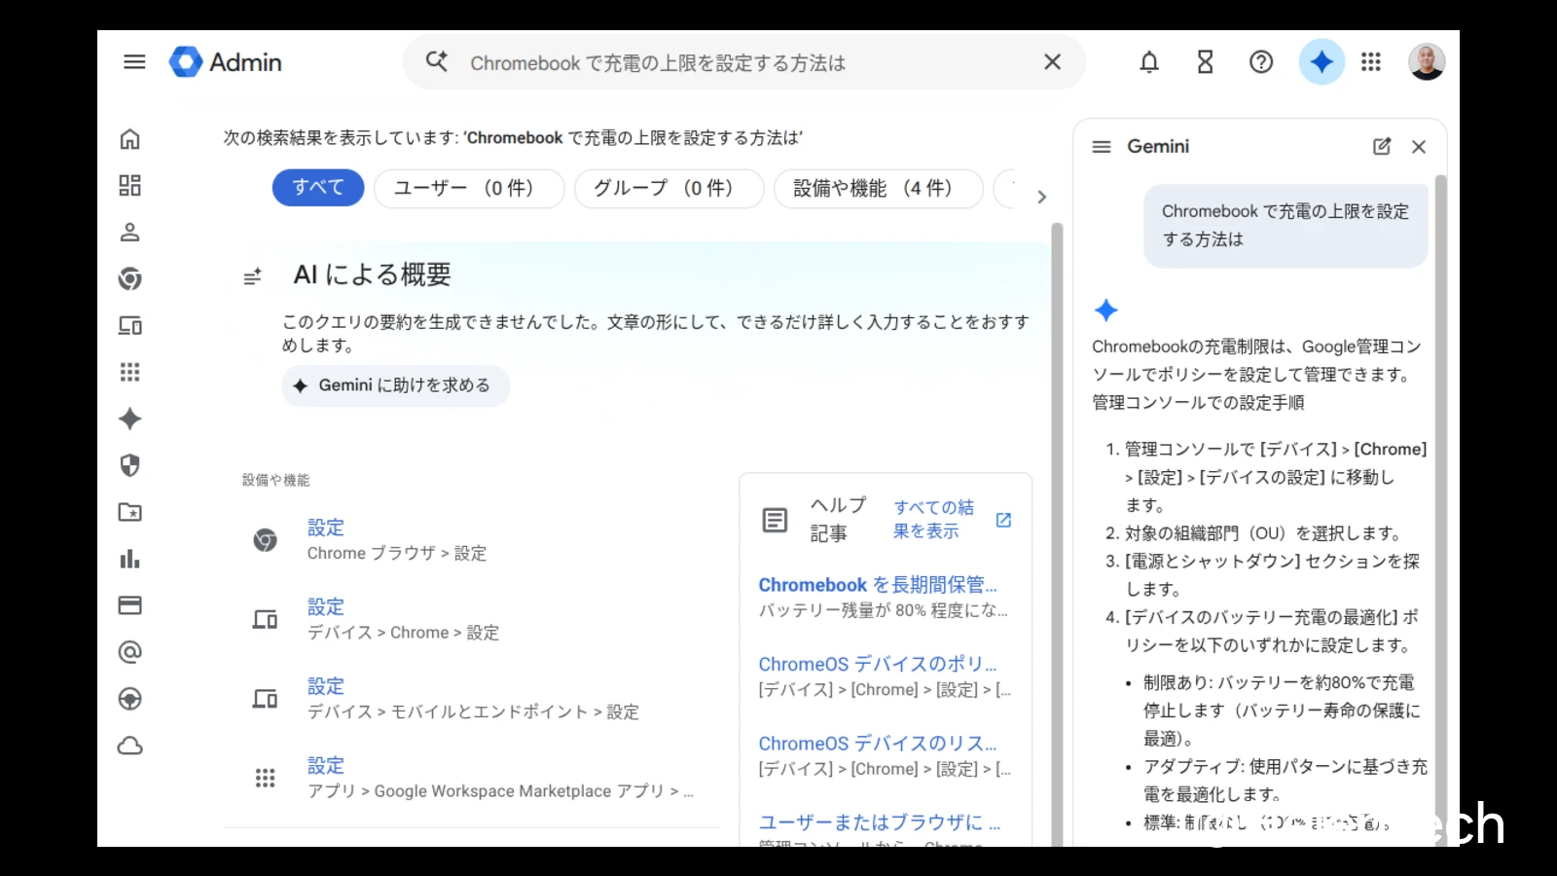
Task: Click the すべての結果を表示 link
Action: tap(932, 519)
